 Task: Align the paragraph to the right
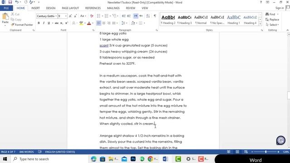(x=109, y=23)
